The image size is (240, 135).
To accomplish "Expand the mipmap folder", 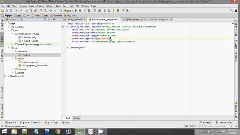I will [12, 69].
